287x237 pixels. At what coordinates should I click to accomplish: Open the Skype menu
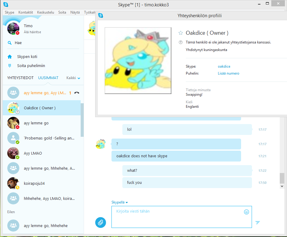point(10,12)
